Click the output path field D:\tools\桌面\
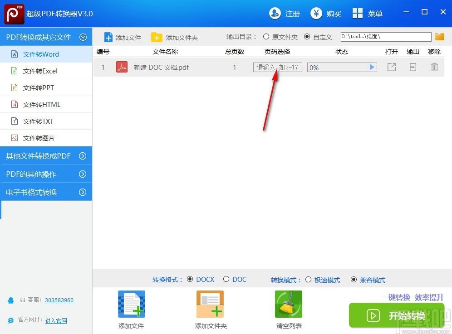 coord(386,37)
